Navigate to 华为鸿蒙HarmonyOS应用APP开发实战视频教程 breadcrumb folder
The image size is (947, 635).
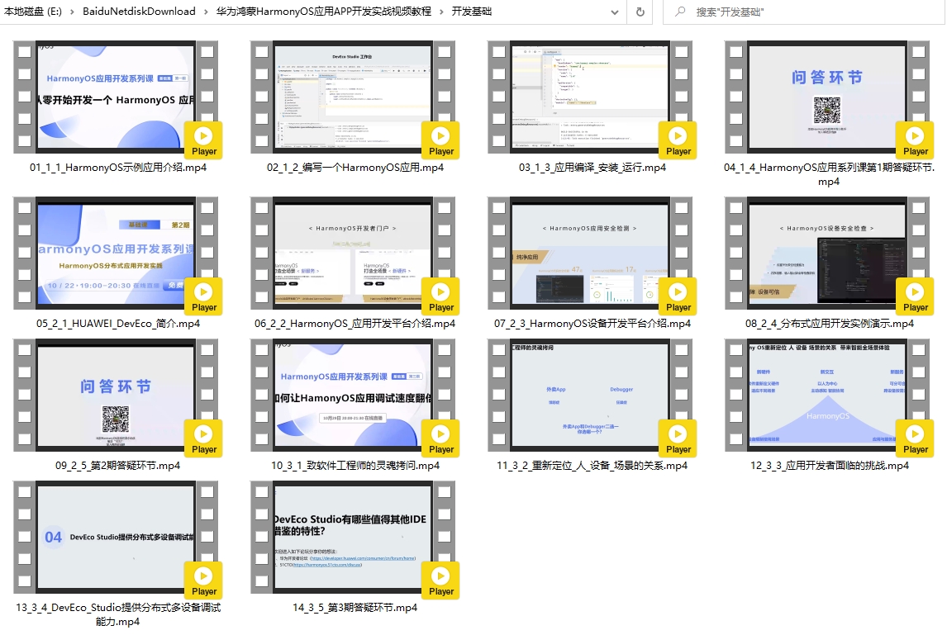pyautogui.click(x=323, y=12)
